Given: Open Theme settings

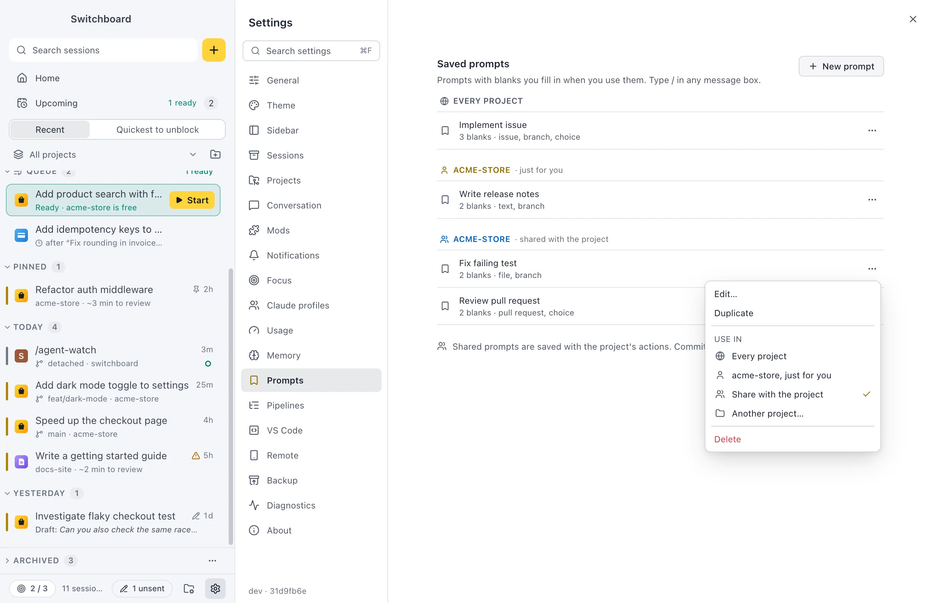Looking at the screenshot, I should (311, 105).
